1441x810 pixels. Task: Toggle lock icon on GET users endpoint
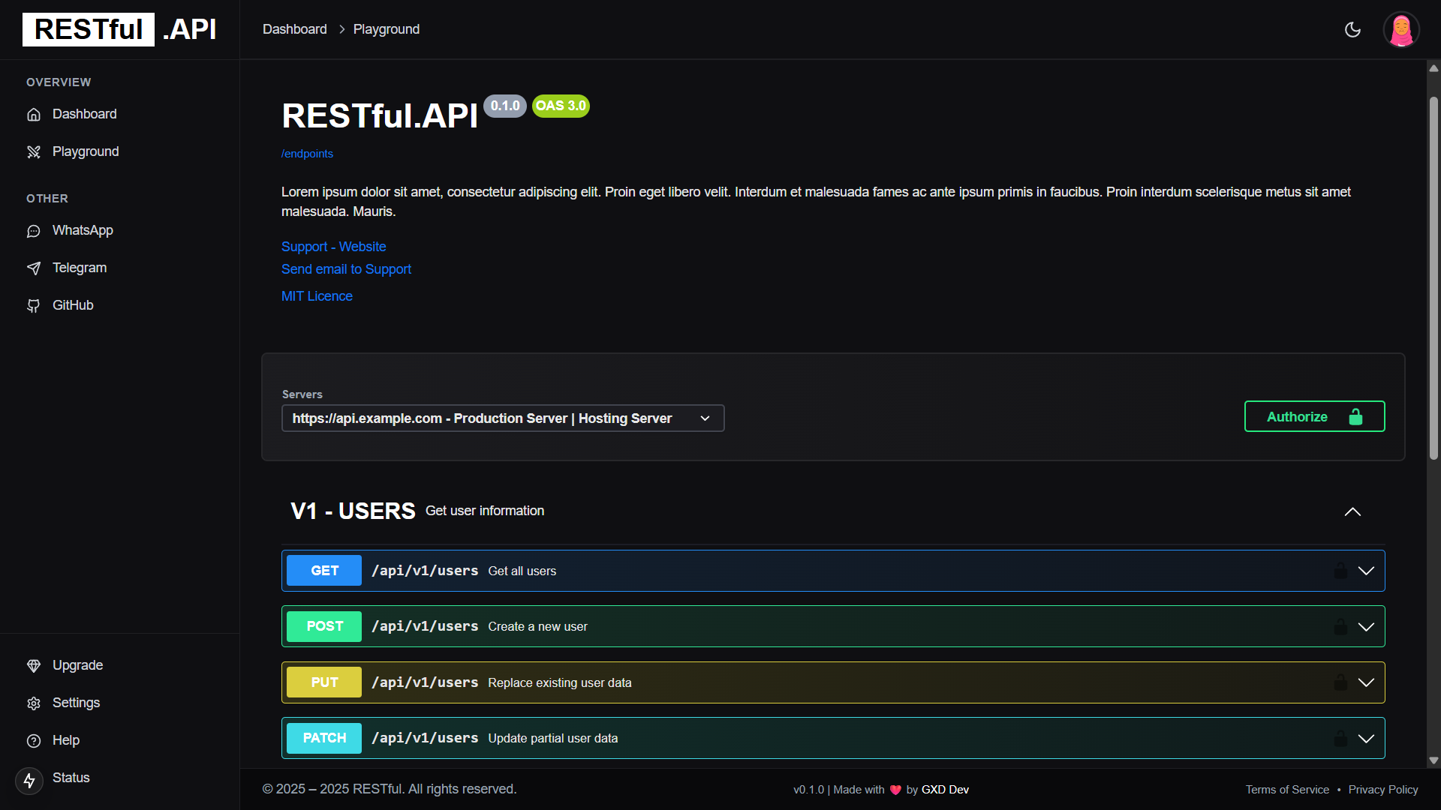coord(1340,571)
